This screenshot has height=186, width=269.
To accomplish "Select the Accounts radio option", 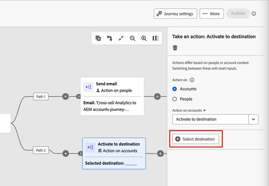I will [x=175, y=89].
